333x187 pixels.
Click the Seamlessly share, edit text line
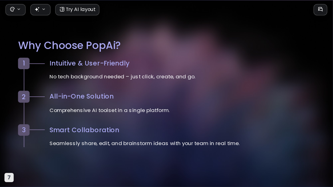coord(145,144)
